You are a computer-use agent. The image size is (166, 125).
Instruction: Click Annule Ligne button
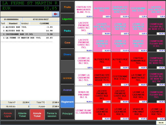(x=8, y=115)
